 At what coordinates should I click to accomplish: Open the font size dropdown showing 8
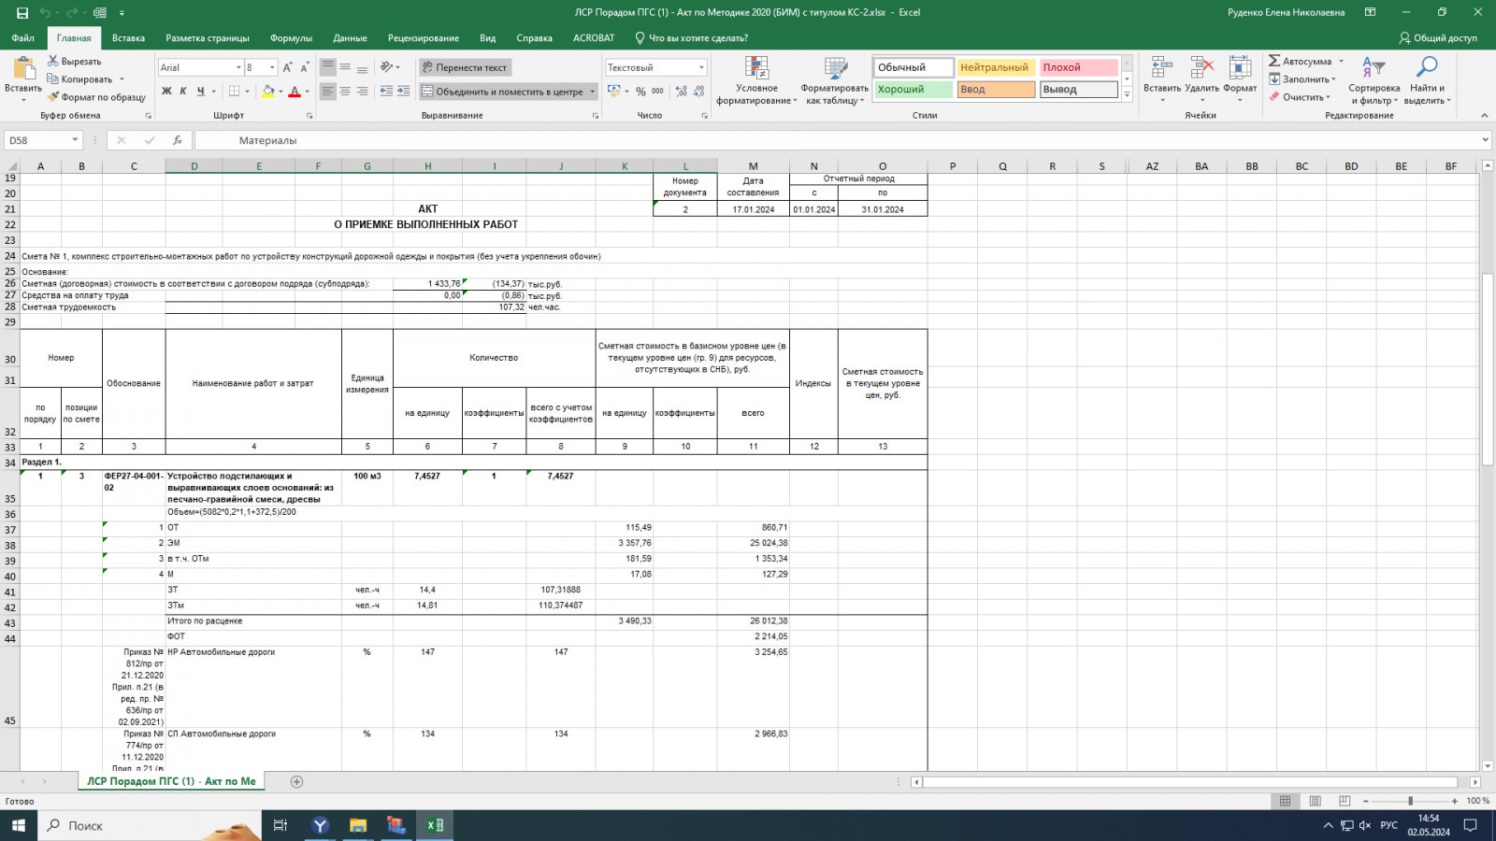(x=272, y=67)
